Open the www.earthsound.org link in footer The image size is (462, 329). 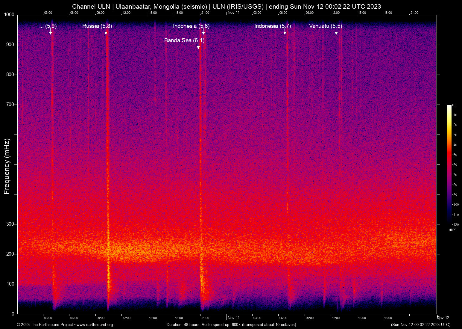click(x=95, y=325)
